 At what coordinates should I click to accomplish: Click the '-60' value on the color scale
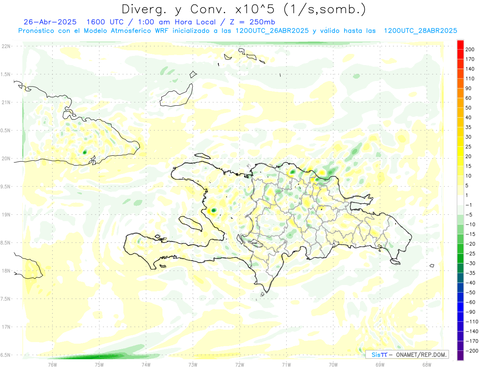470,302
